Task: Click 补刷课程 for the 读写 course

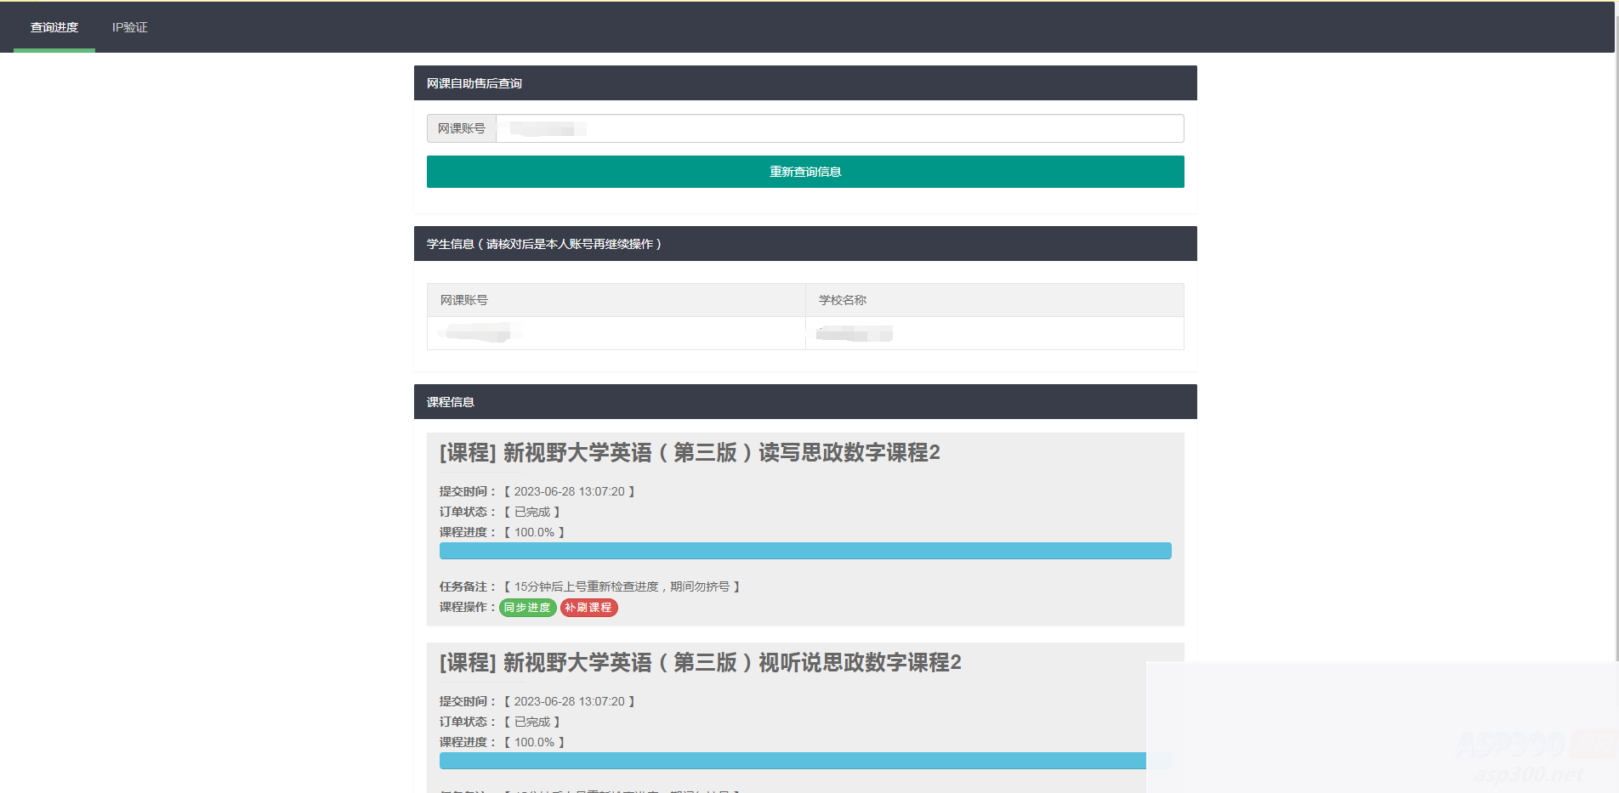Action: tap(588, 608)
